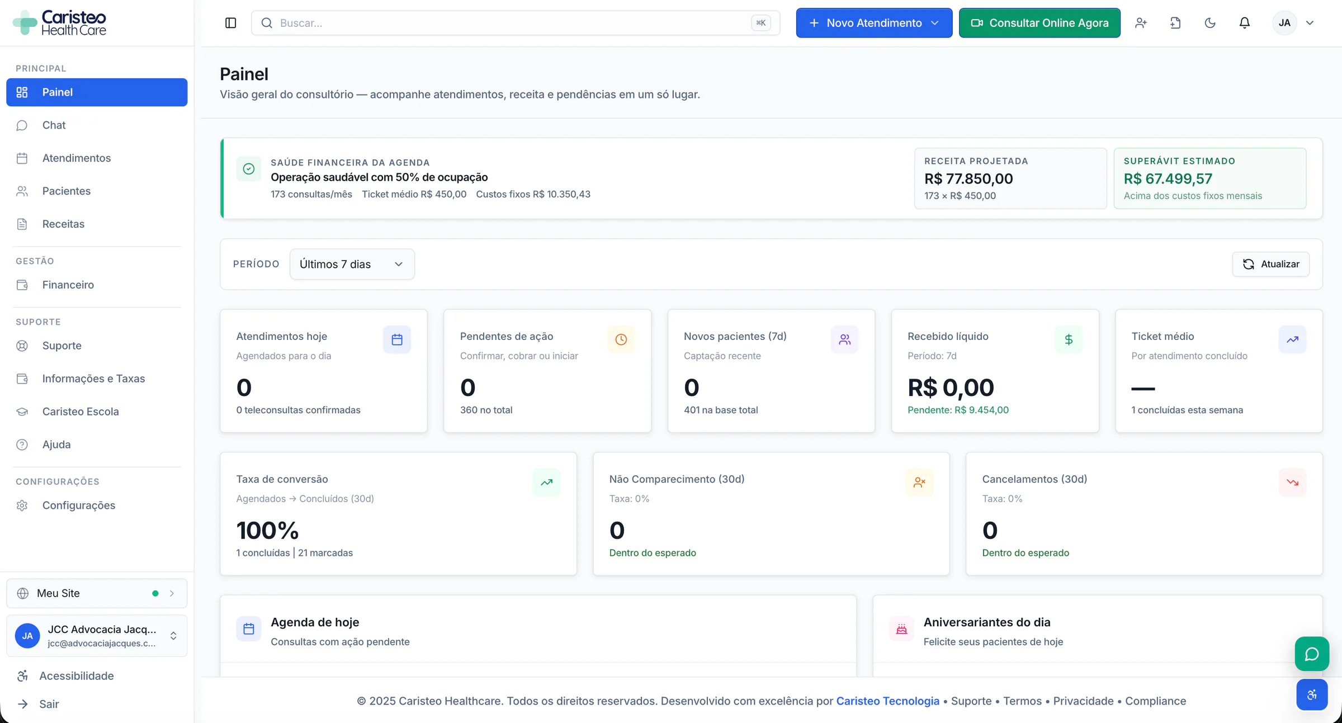Start Consultar Online Agora
This screenshot has width=1342, height=723.
1039,23
